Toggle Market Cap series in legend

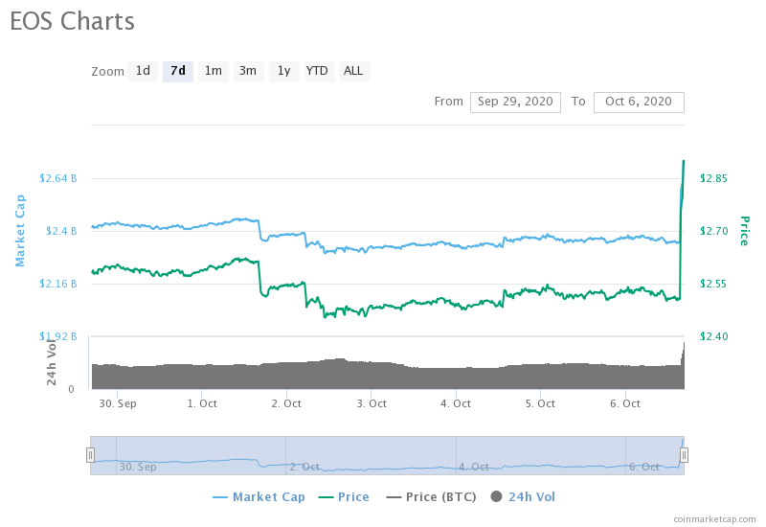pyautogui.click(x=259, y=497)
